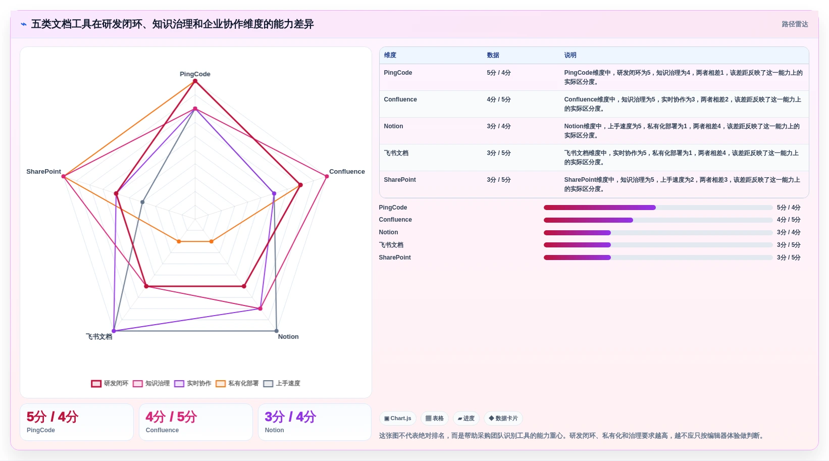Click the 5分 / 4分 value in the PingCode table row

tap(499, 73)
